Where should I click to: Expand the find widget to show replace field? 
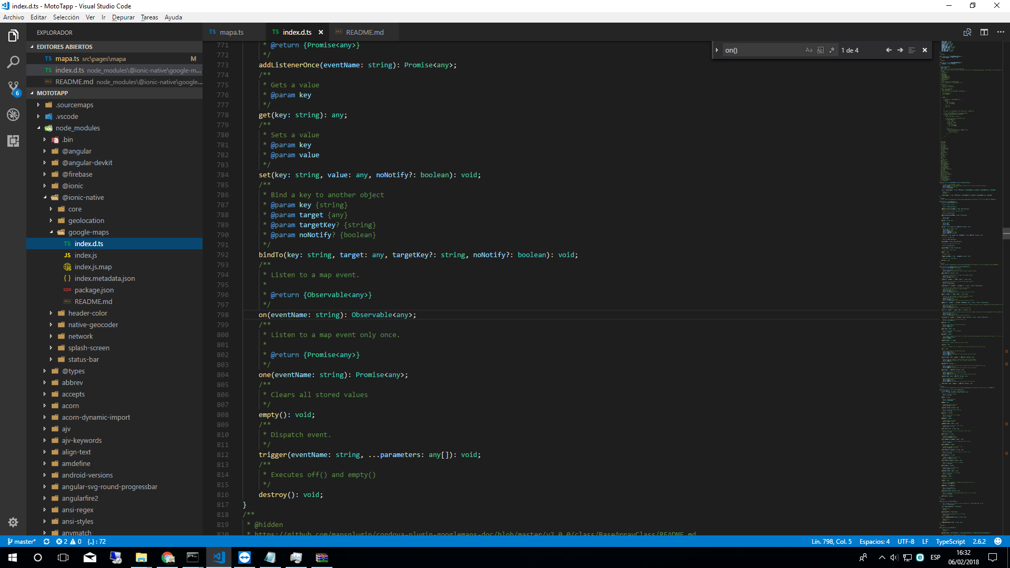click(x=717, y=50)
